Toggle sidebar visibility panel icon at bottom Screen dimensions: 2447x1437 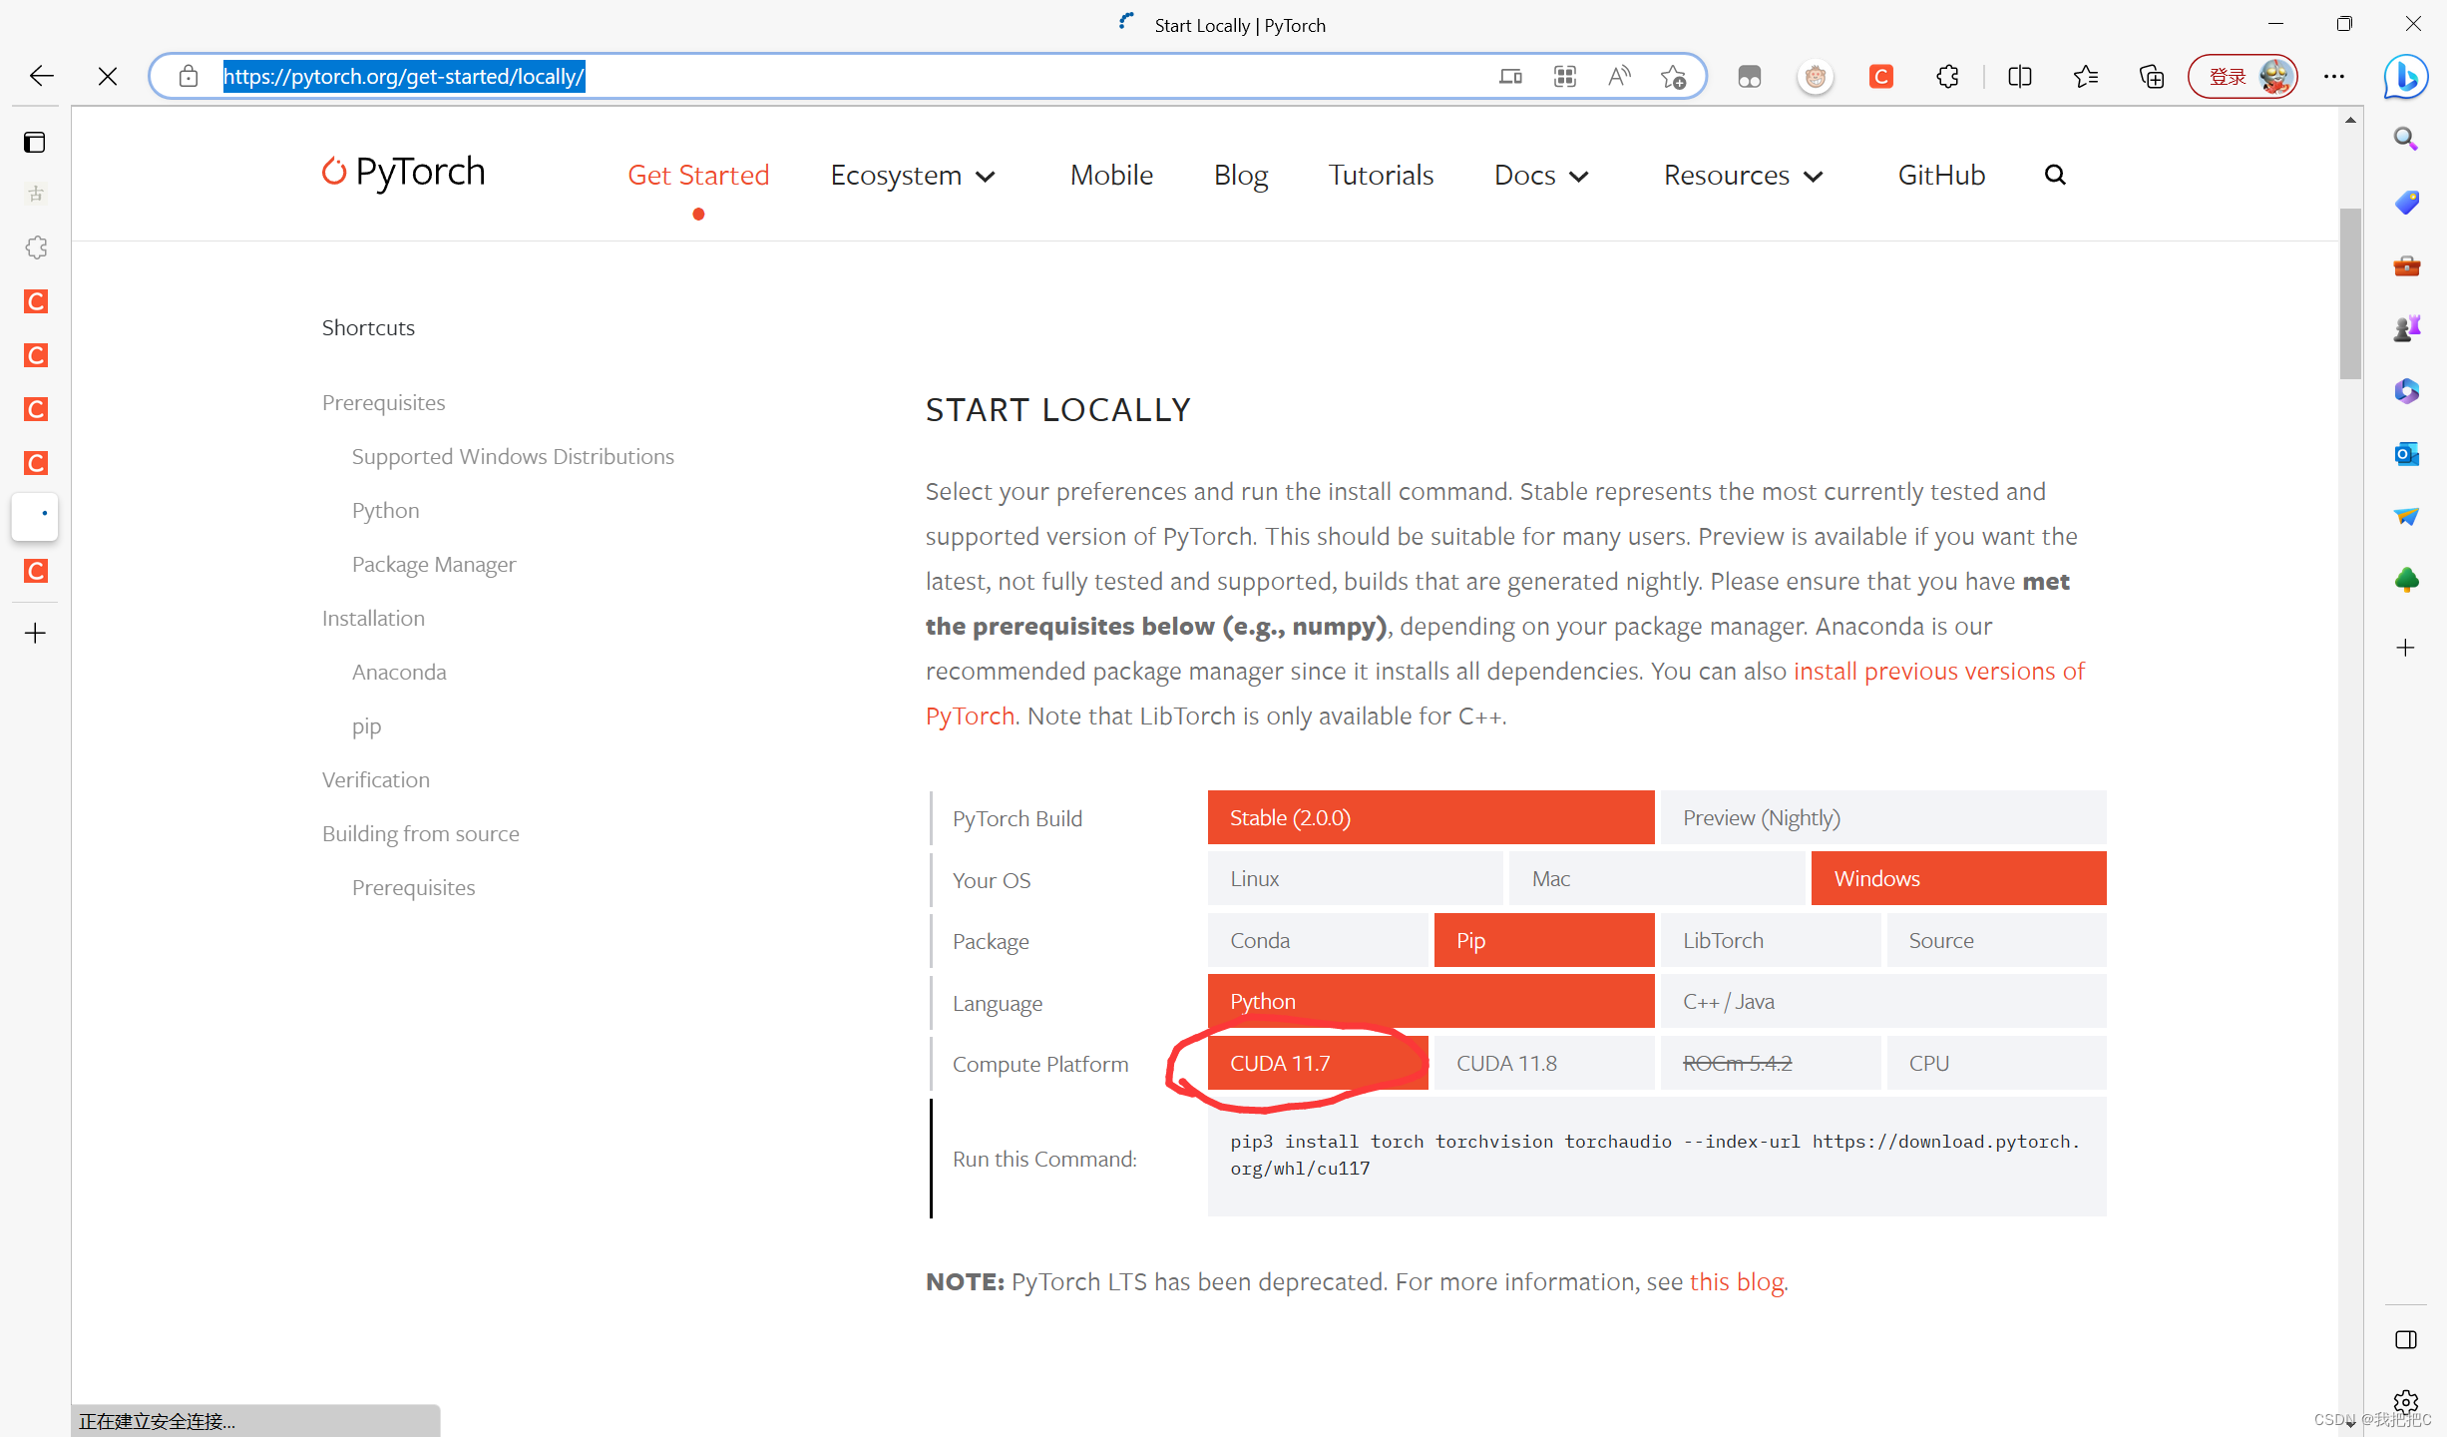pos(2405,1339)
